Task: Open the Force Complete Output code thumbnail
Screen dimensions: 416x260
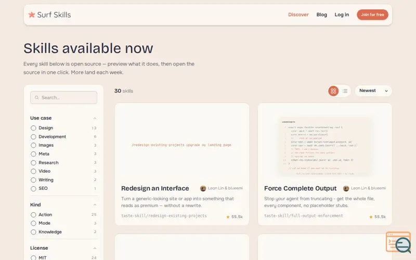Action: [x=324, y=147]
